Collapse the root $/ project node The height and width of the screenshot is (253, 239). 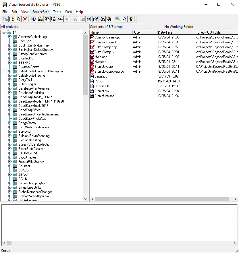point(4,32)
